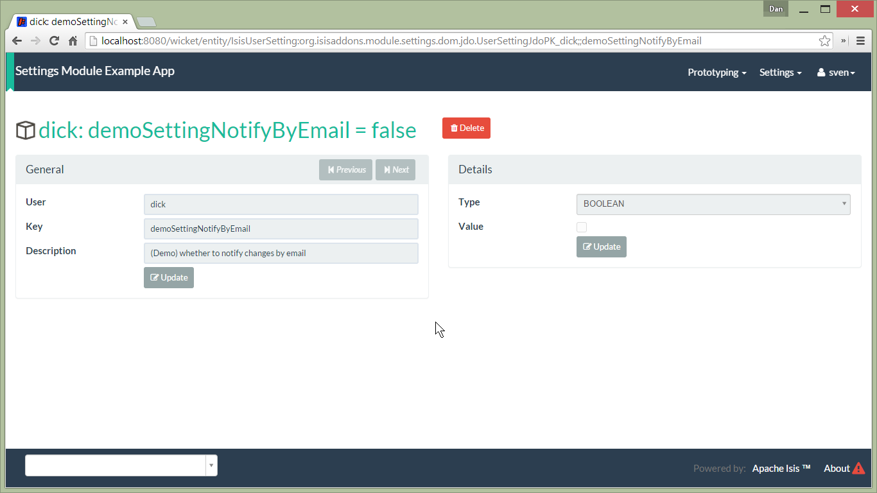877x493 pixels.
Task: Open the Apache Isis link
Action: point(781,469)
